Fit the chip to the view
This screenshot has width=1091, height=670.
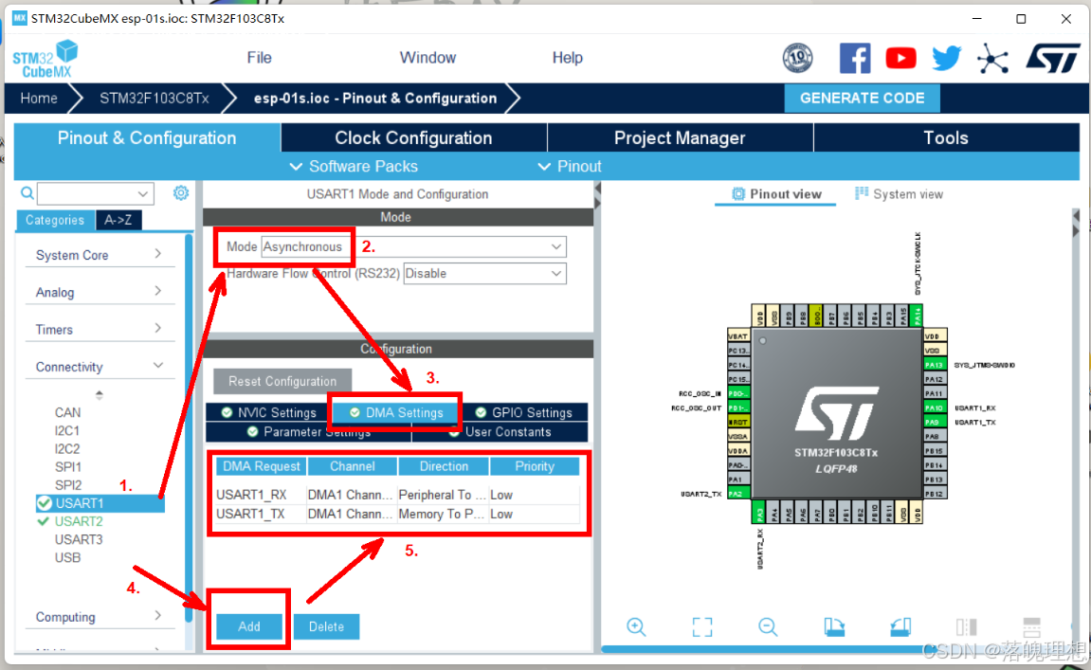coord(702,626)
